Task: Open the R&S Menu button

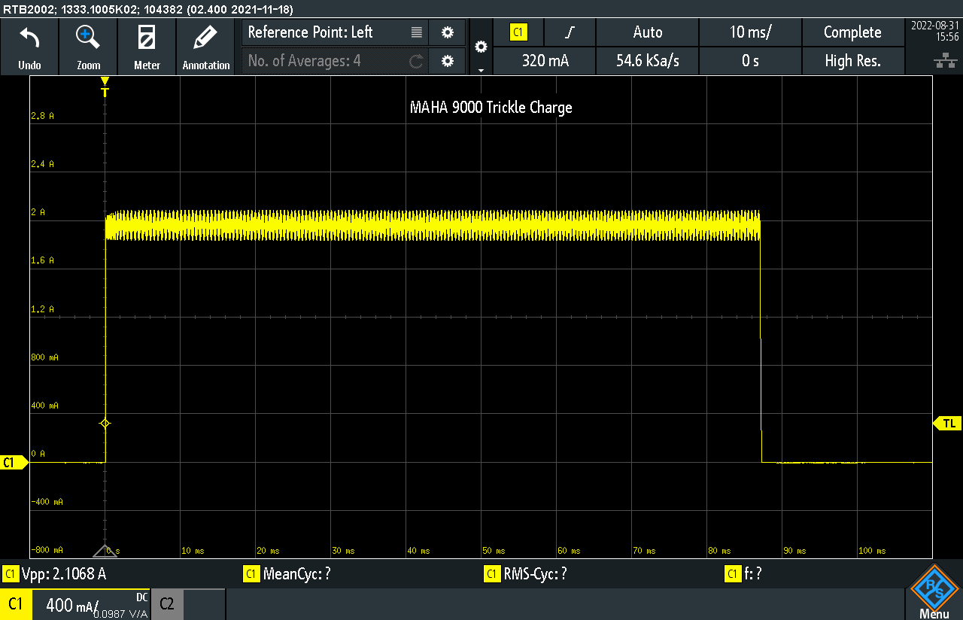Action: pyautogui.click(x=934, y=592)
